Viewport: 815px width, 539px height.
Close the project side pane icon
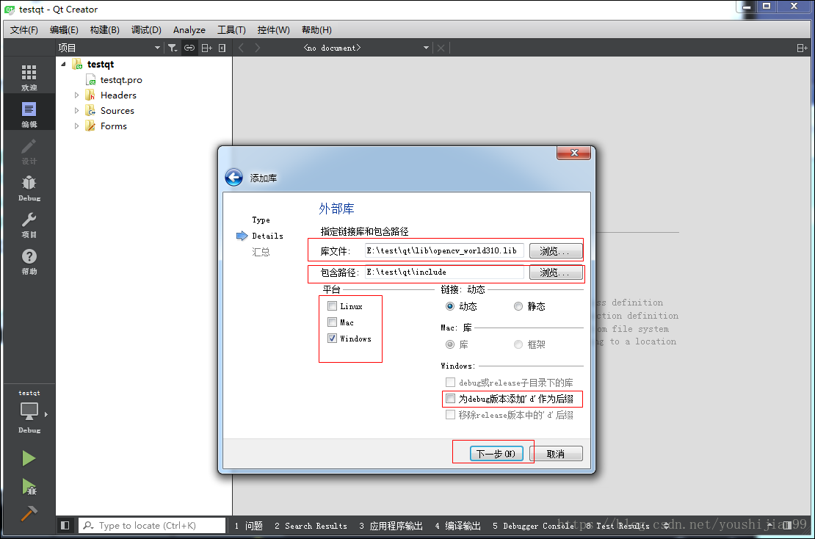[x=222, y=48]
